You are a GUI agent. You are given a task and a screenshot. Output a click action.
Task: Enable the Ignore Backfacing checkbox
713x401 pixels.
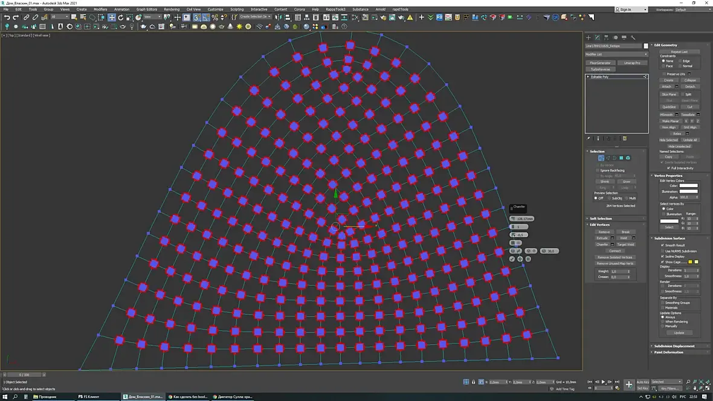[598, 170]
